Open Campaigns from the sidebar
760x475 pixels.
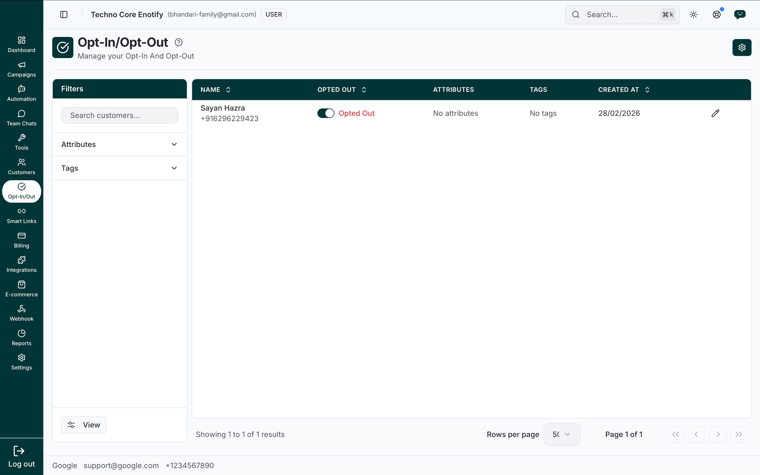21,69
